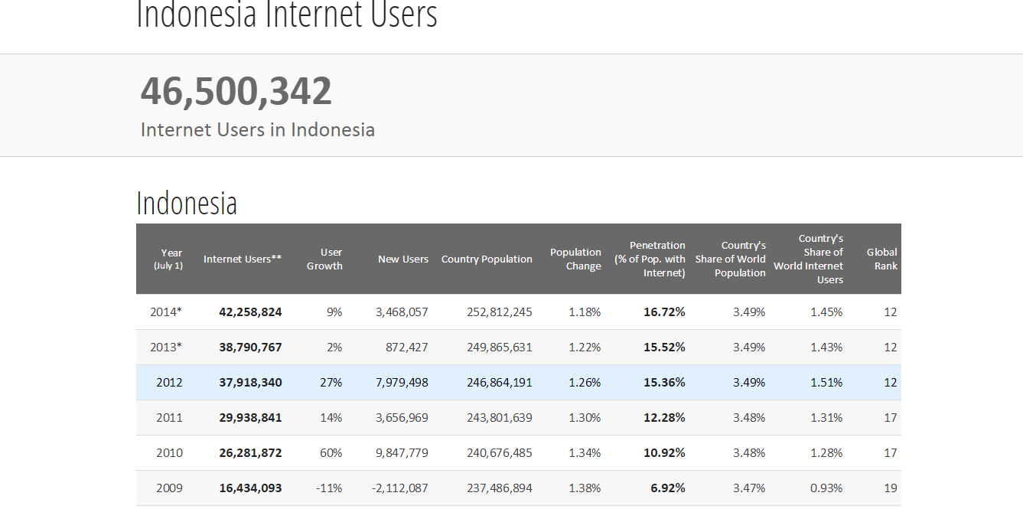Click the 0.93% world internet share cell
The image size is (1023, 509).
coord(826,488)
